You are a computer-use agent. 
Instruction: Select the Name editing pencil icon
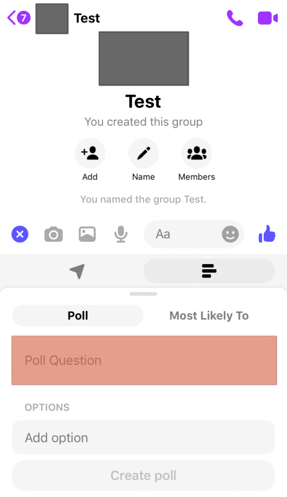(x=143, y=153)
